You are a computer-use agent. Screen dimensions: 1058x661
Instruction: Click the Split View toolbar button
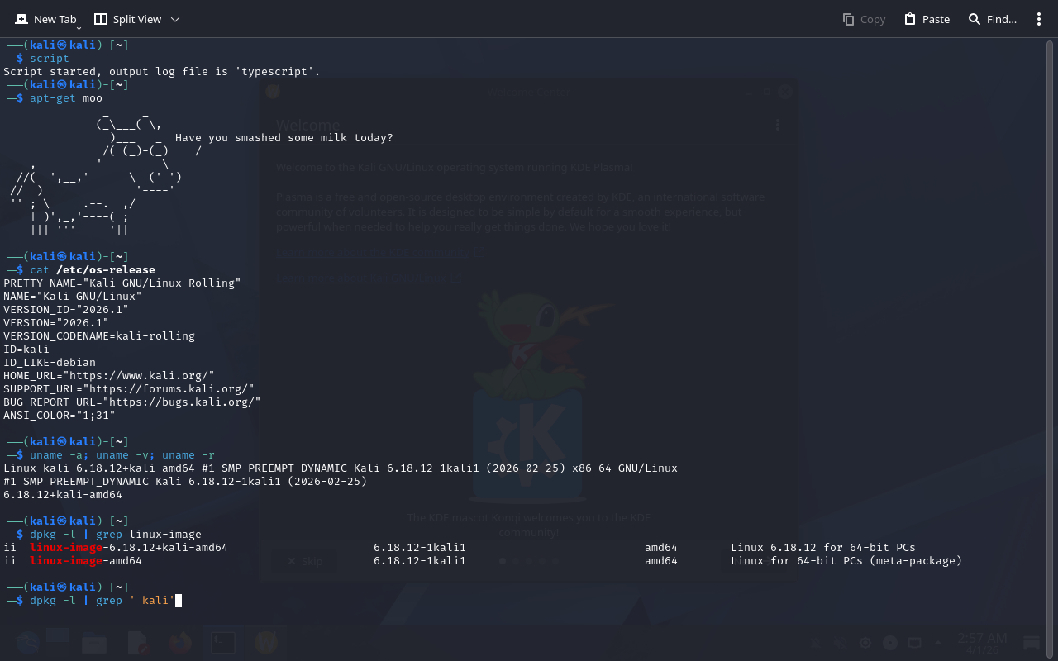tap(127, 19)
